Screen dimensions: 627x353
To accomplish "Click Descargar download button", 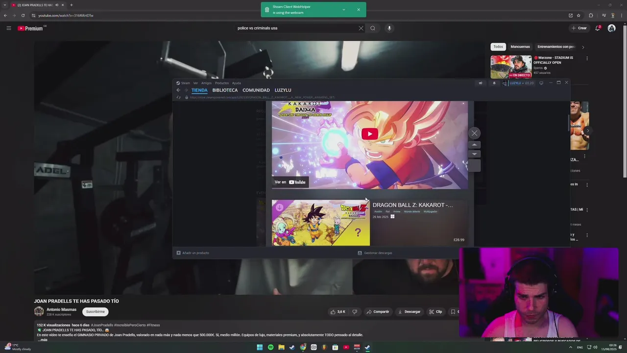I will (x=409, y=311).
